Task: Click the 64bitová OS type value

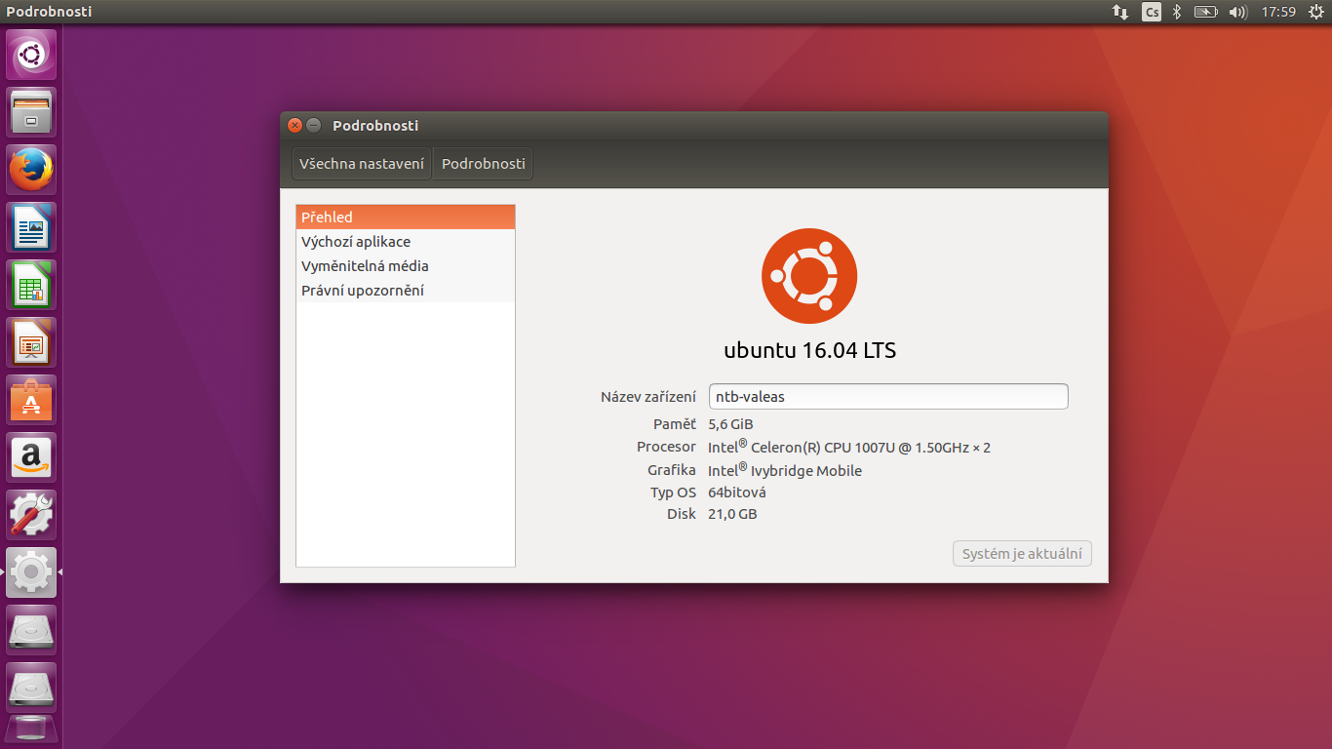Action: [x=737, y=493]
